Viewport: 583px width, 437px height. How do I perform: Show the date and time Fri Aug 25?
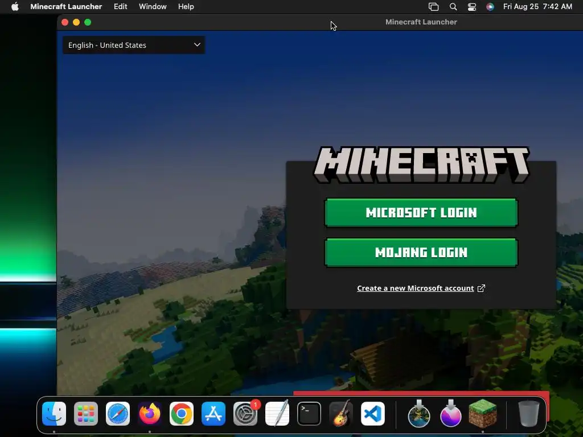(x=537, y=6)
